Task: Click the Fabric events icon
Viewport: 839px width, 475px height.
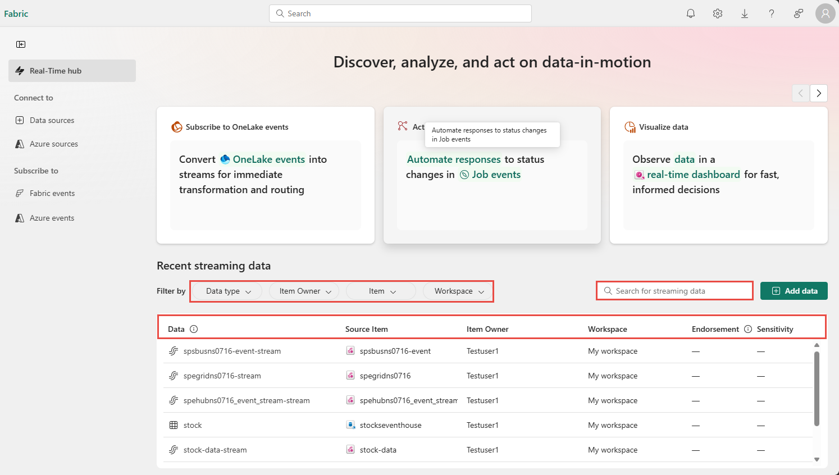Action: [20, 193]
